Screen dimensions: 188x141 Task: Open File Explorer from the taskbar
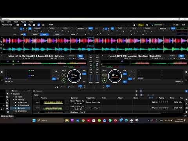click(x=67, y=120)
